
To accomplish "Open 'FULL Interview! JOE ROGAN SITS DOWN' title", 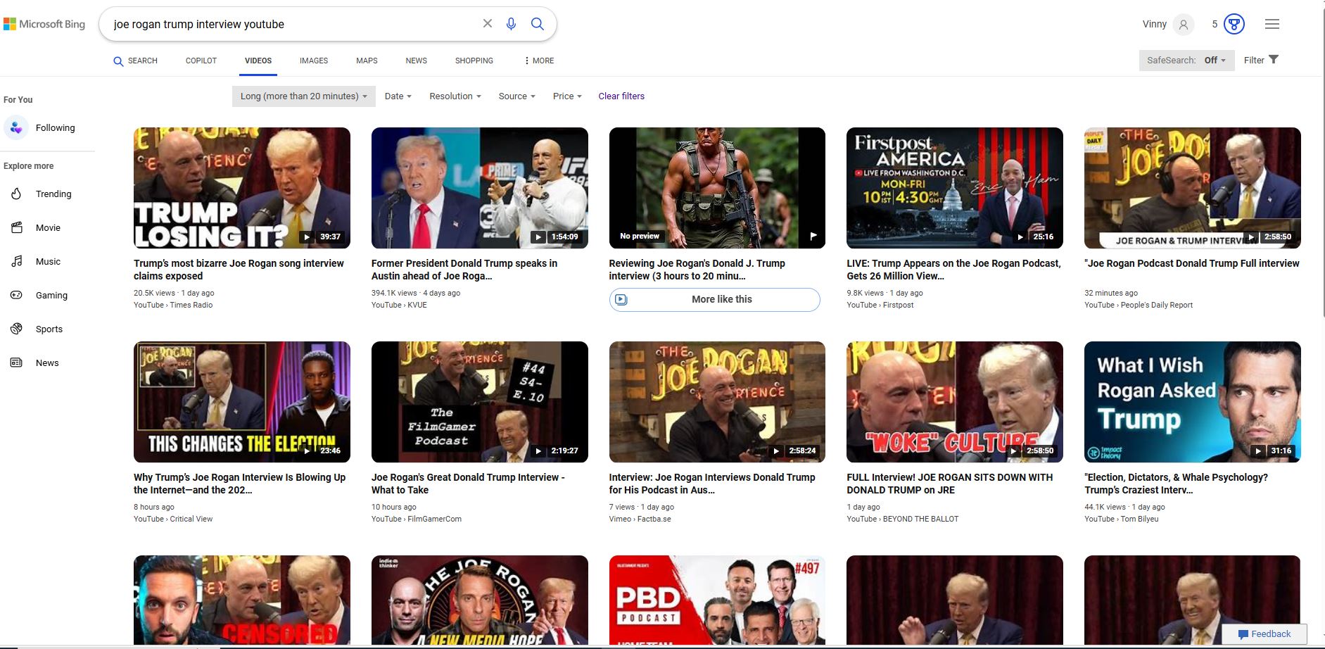I will [x=950, y=484].
